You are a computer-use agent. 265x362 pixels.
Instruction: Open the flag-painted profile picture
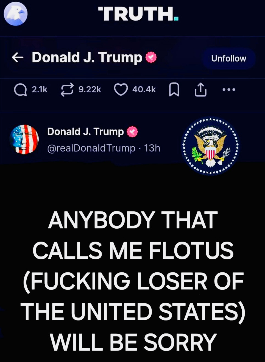24,139
